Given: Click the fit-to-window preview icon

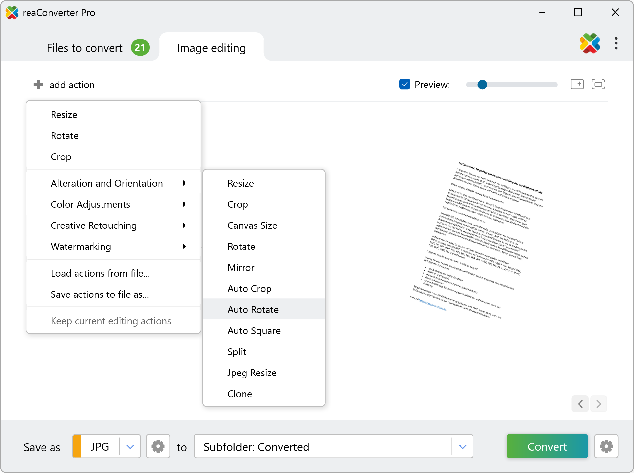Looking at the screenshot, I should (598, 84).
